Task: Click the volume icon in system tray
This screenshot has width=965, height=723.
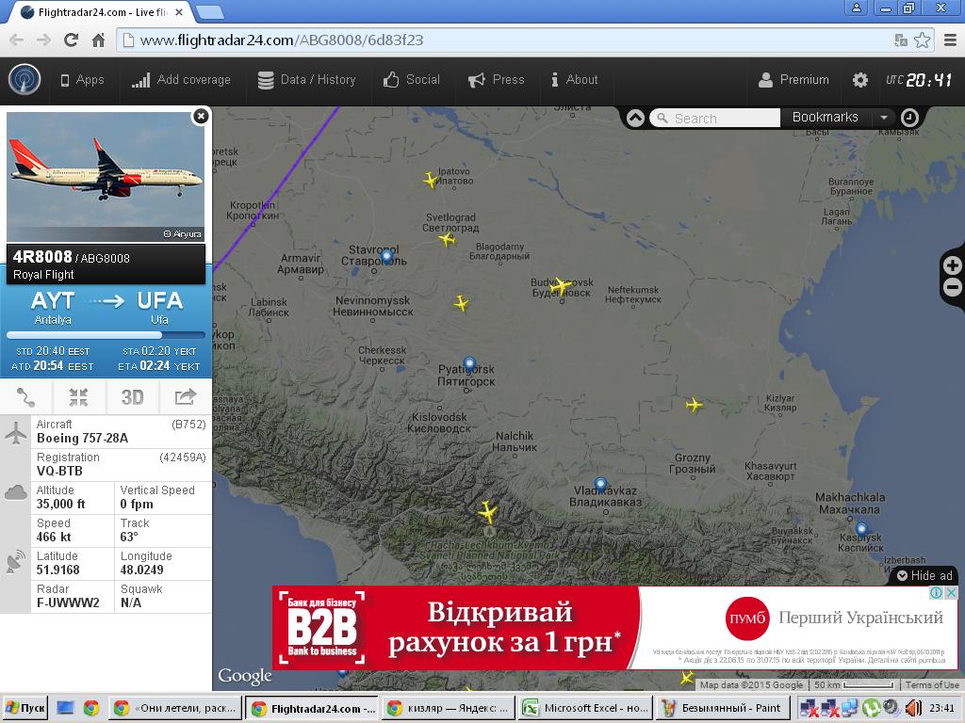Action: 912,708
